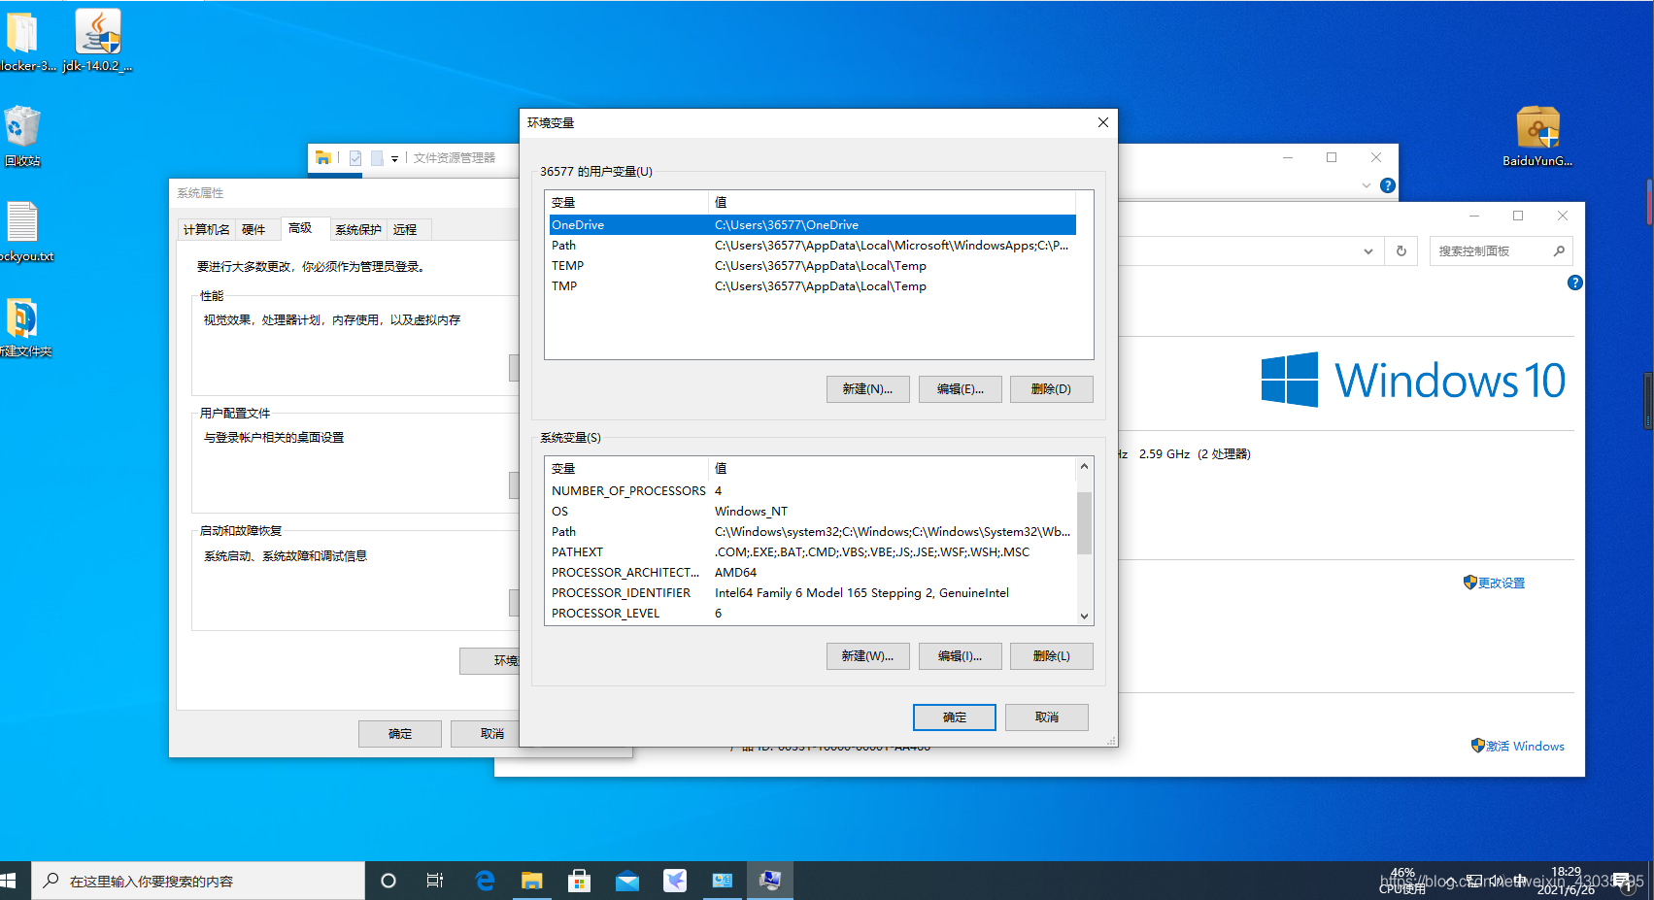
Task: Open Cortana circle icon on taskbar
Action: coord(388,881)
